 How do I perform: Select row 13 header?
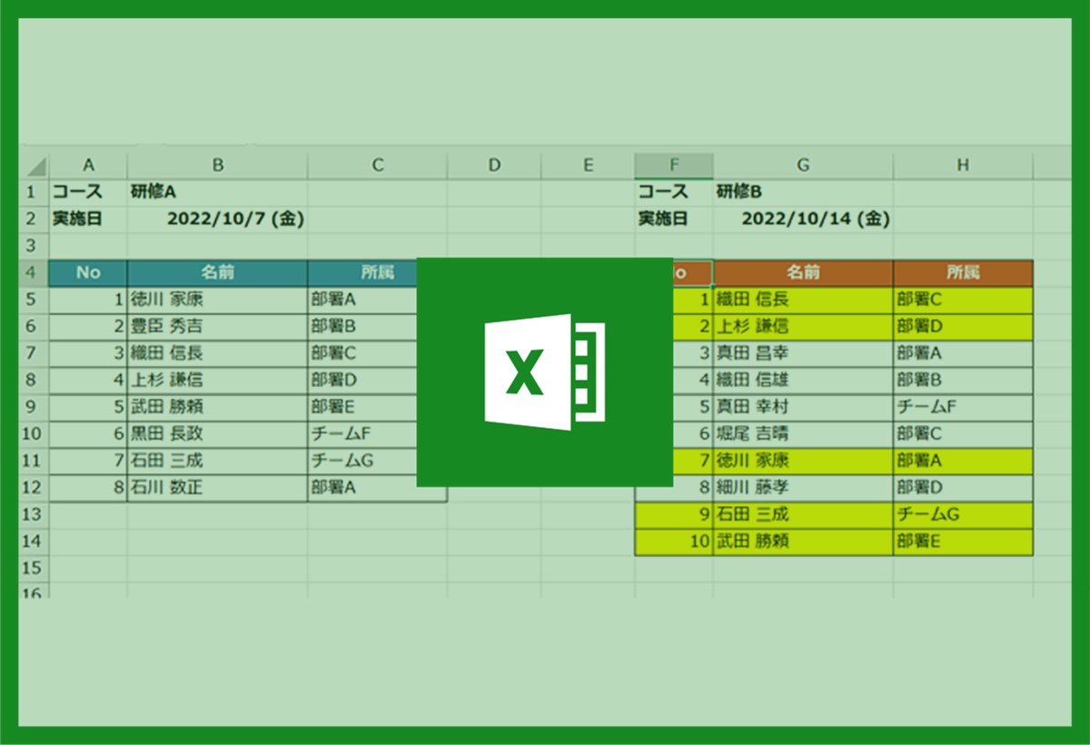click(31, 514)
